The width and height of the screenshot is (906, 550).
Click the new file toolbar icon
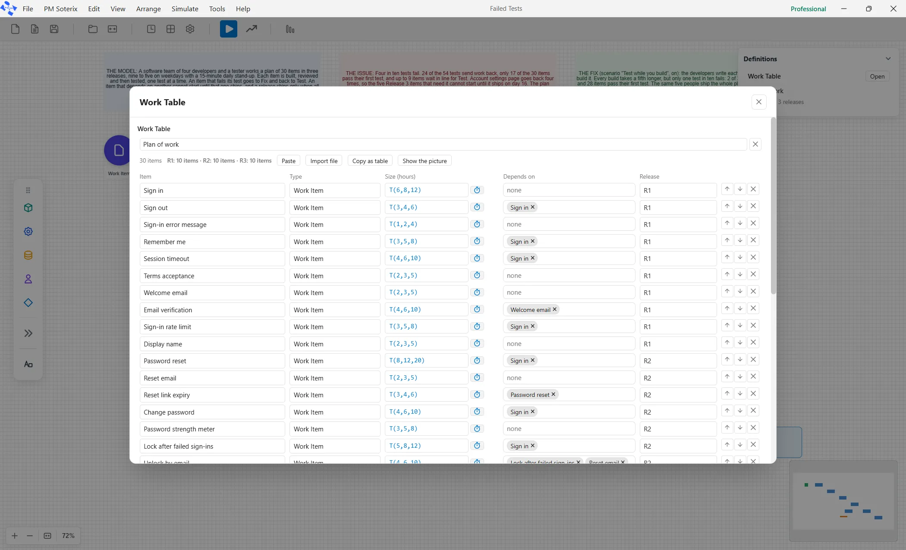(x=15, y=29)
